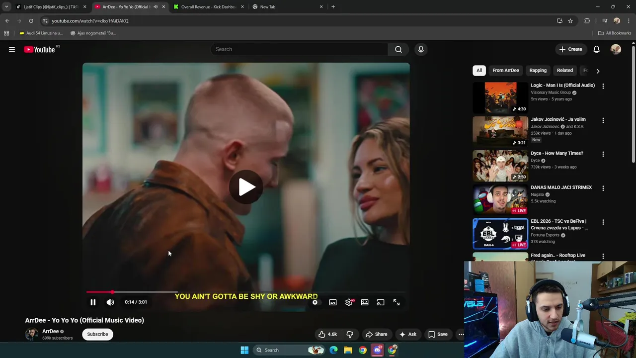Viewport: 636px width, 358px height.
Task: Open the player settings gear
Action: click(x=349, y=302)
